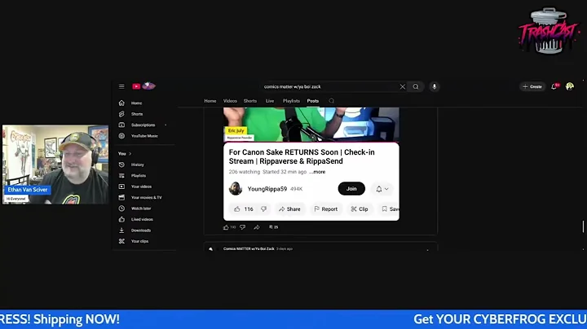587x329 pixels.
Task: Click the green-shirt video thumbnail
Action: click(x=311, y=125)
